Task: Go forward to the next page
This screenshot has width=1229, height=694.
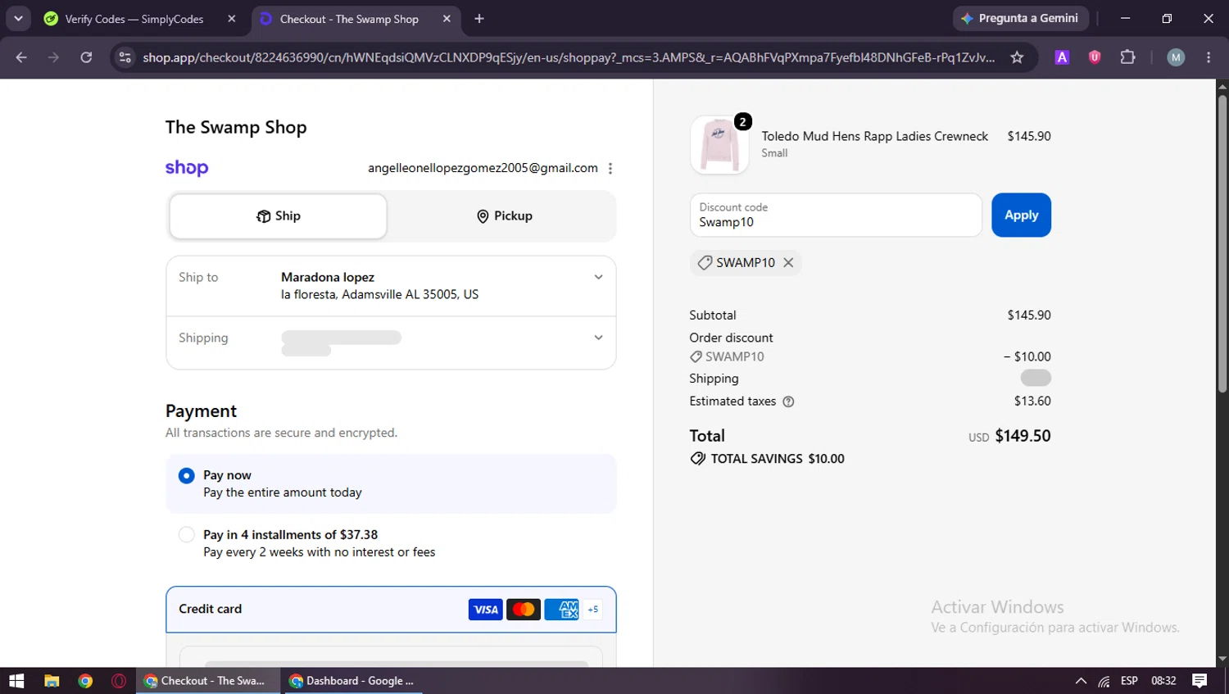Action: click(x=53, y=57)
